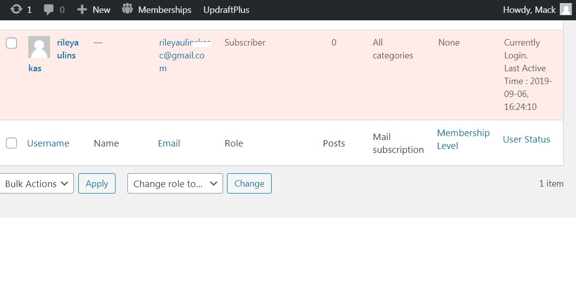This screenshot has height=293, width=576.
Task: Sort by Membership Level column
Action: tap(462, 140)
